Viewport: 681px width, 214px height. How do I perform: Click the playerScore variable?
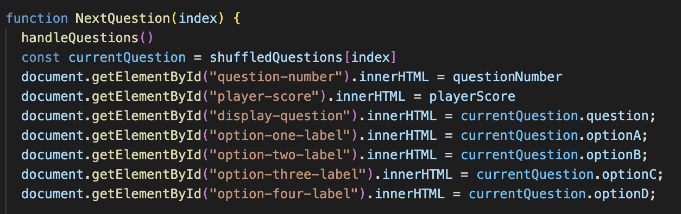(x=472, y=96)
